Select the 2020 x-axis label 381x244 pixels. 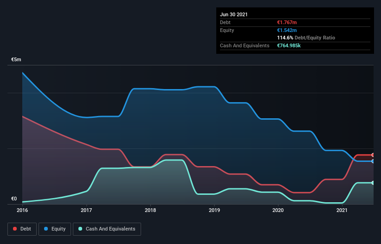[x=278, y=210]
